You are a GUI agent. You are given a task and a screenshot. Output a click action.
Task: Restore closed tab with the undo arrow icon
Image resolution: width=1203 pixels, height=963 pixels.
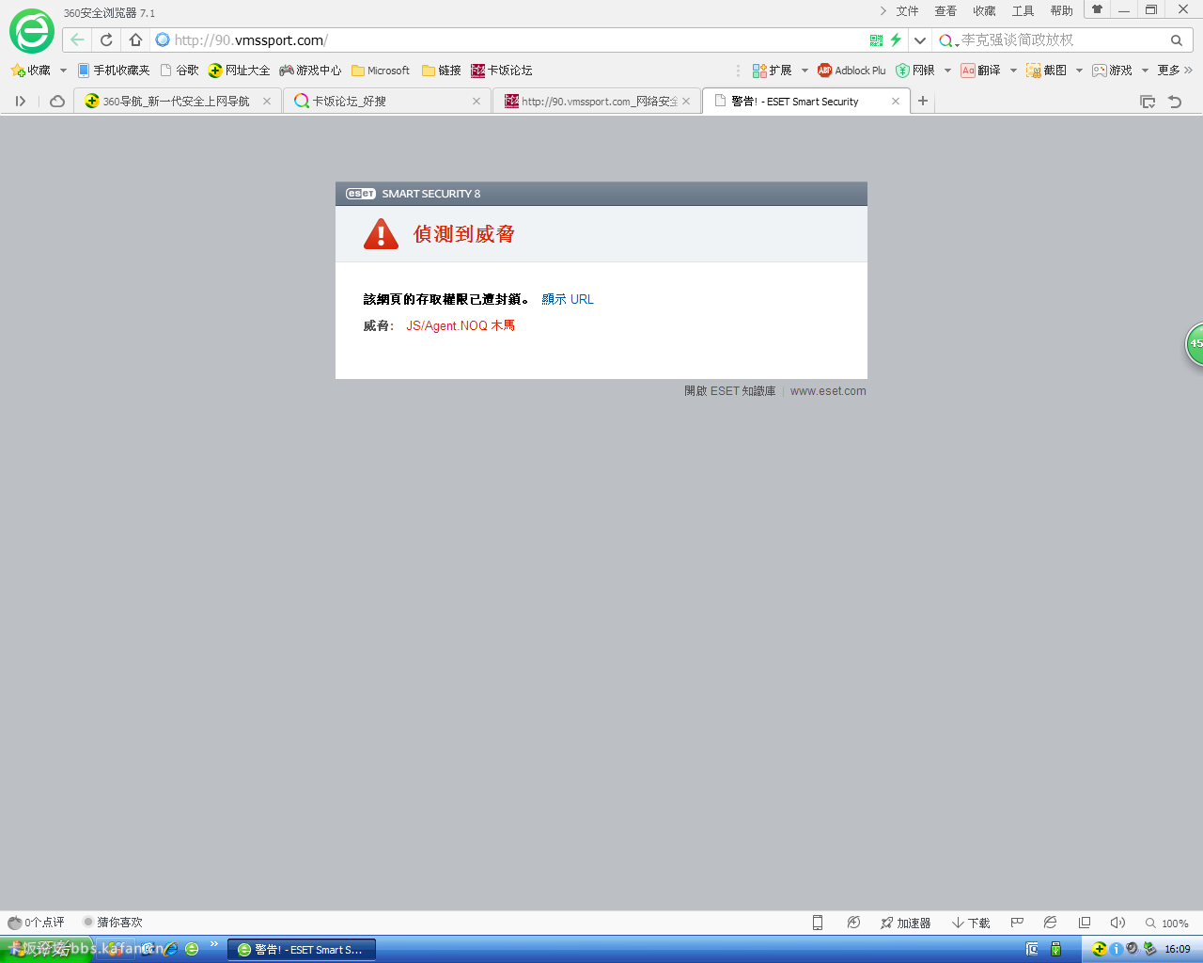1175,102
